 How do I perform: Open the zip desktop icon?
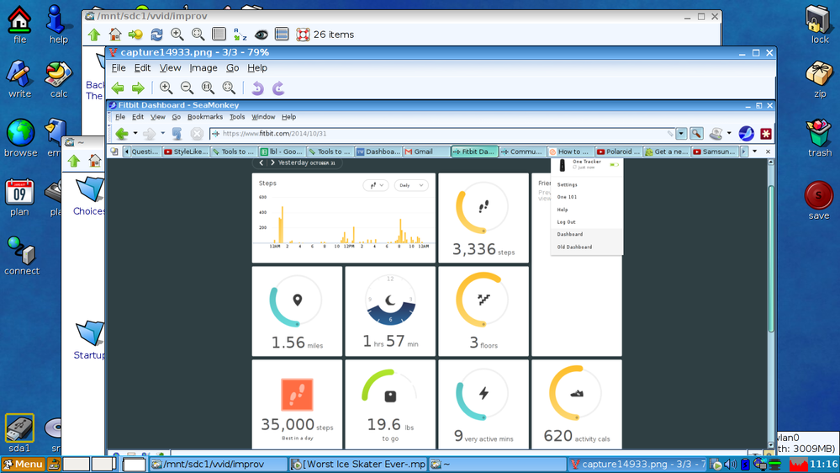(819, 79)
